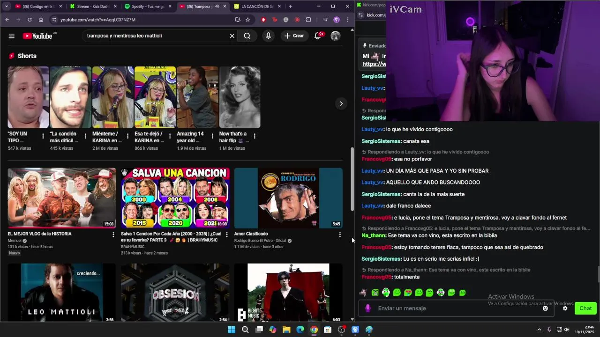The width and height of the screenshot is (600, 337).
Task: Open the Salva Una Cancion thumbnail
Action: click(x=175, y=198)
